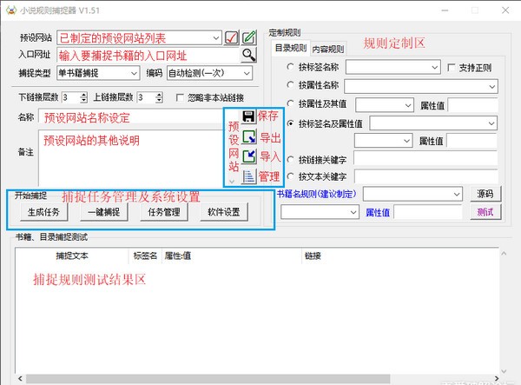Click into the 入口网址 input field
This screenshot has height=385, width=521.
point(148,56)
